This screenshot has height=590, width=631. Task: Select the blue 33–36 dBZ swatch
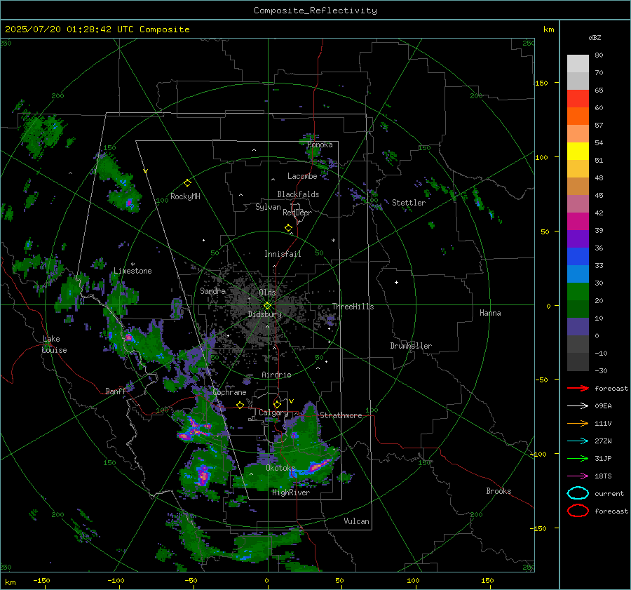coord(578,257)
